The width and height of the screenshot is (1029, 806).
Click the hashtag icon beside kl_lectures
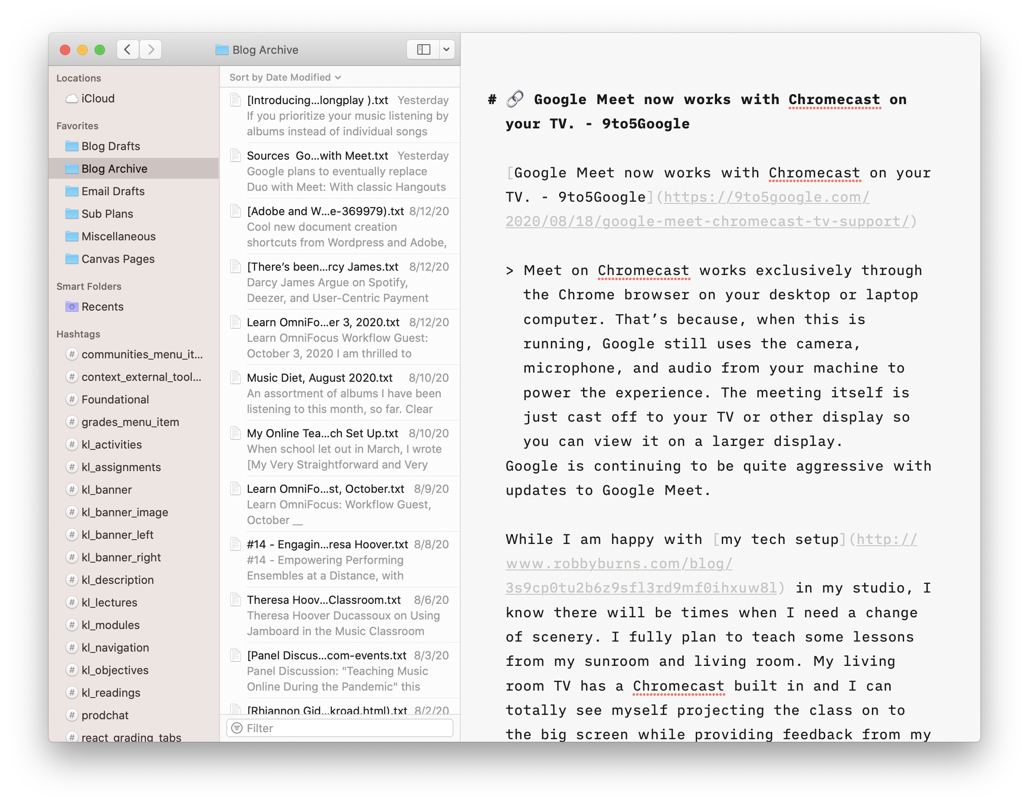point(72,602)
